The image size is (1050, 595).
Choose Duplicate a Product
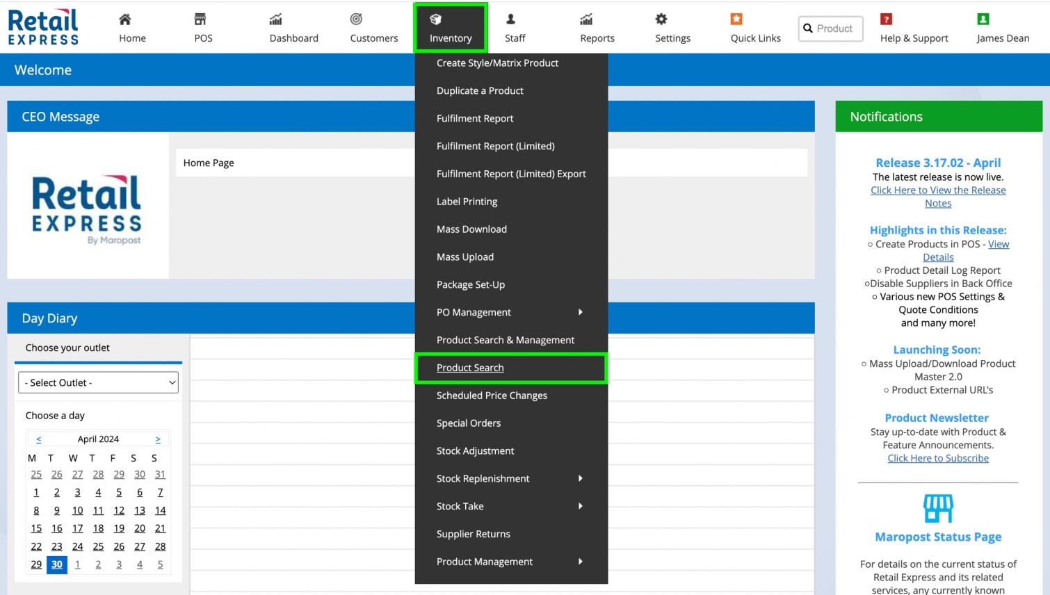click(x=480, y=91)
